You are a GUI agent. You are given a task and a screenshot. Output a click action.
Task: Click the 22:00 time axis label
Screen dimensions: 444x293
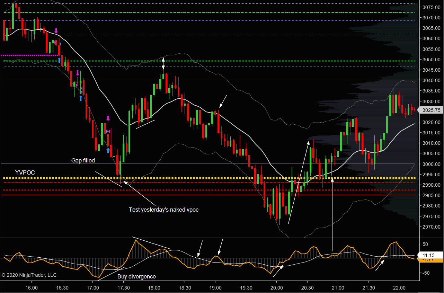coord(399,288)
